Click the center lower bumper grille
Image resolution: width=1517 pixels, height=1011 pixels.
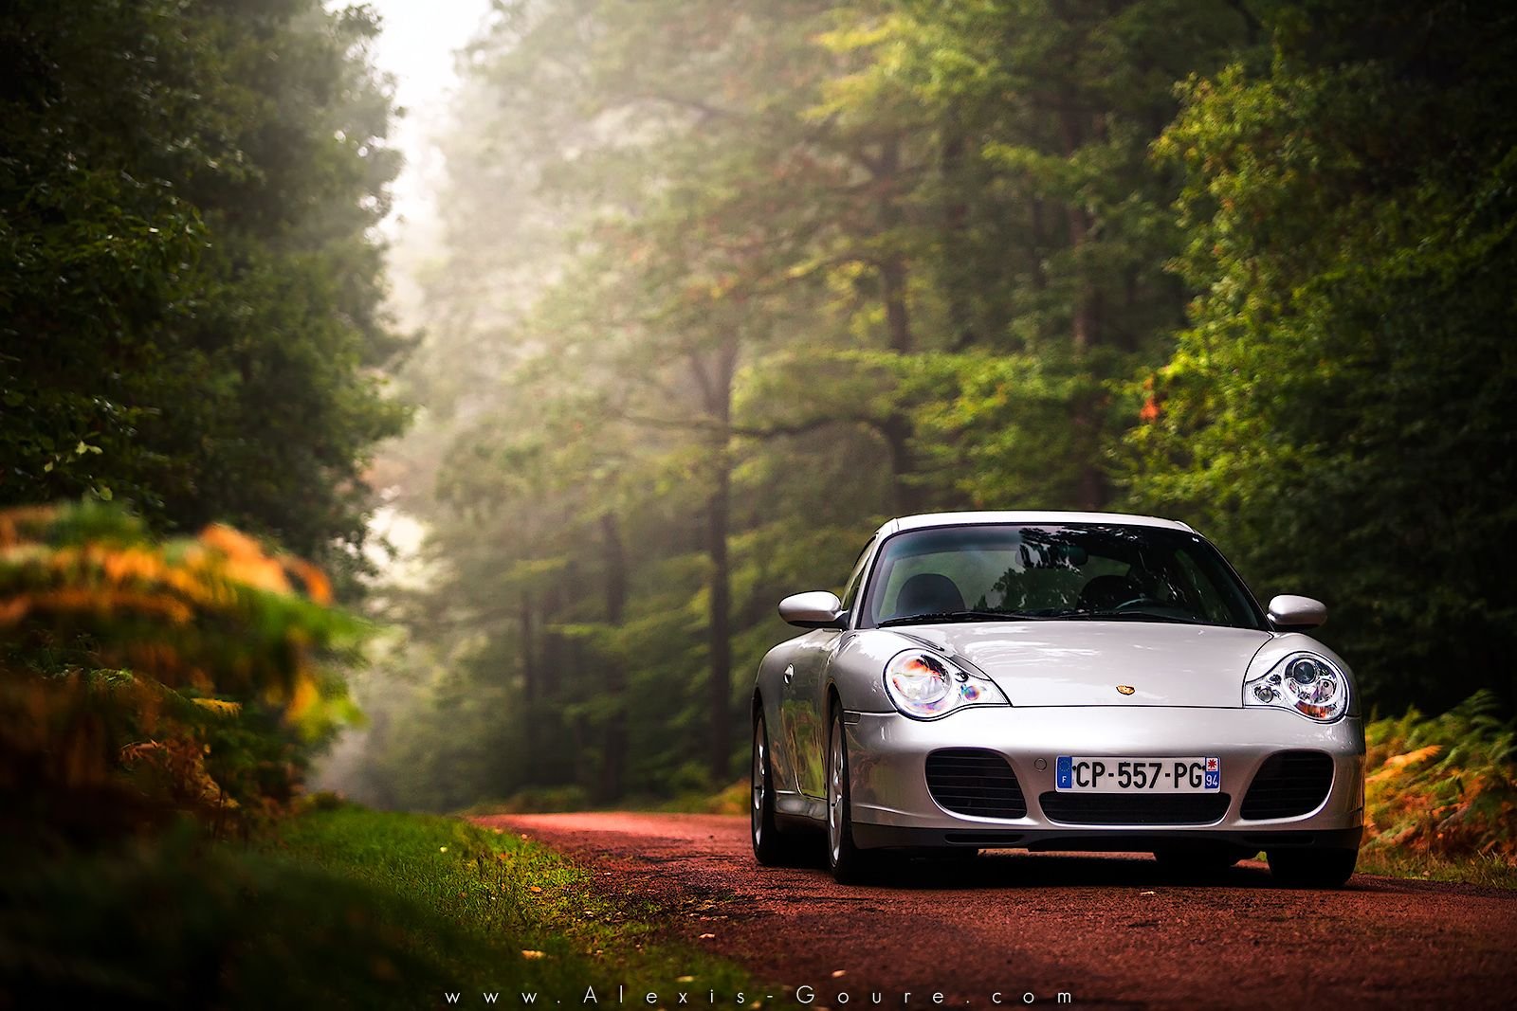click(1134, 809)
